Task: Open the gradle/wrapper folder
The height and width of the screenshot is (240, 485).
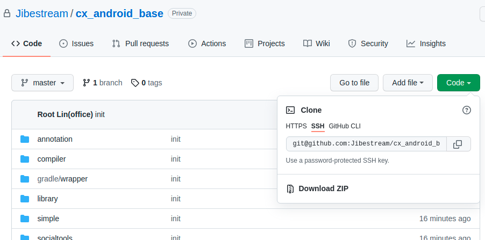Action: coord(62,179)
